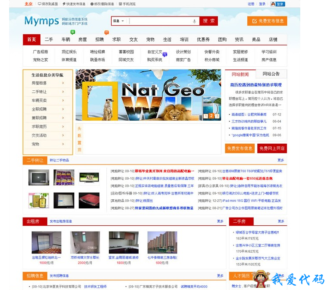Expand 车辆买卖 category arrow
Viewport: 332px width, 290px height.
(x=63, y=100)
